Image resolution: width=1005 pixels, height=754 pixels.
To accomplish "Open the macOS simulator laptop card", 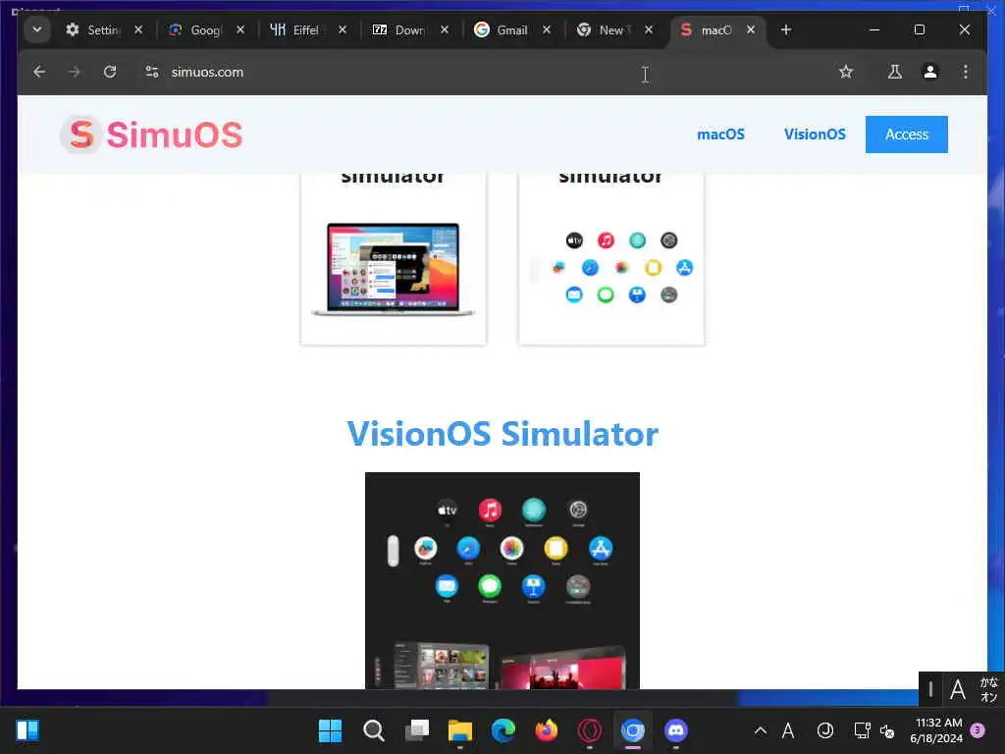I will (x=393, y=259).
